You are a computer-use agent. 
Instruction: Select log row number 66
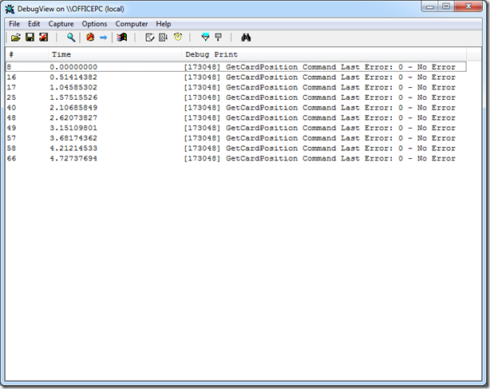(236, 158)
